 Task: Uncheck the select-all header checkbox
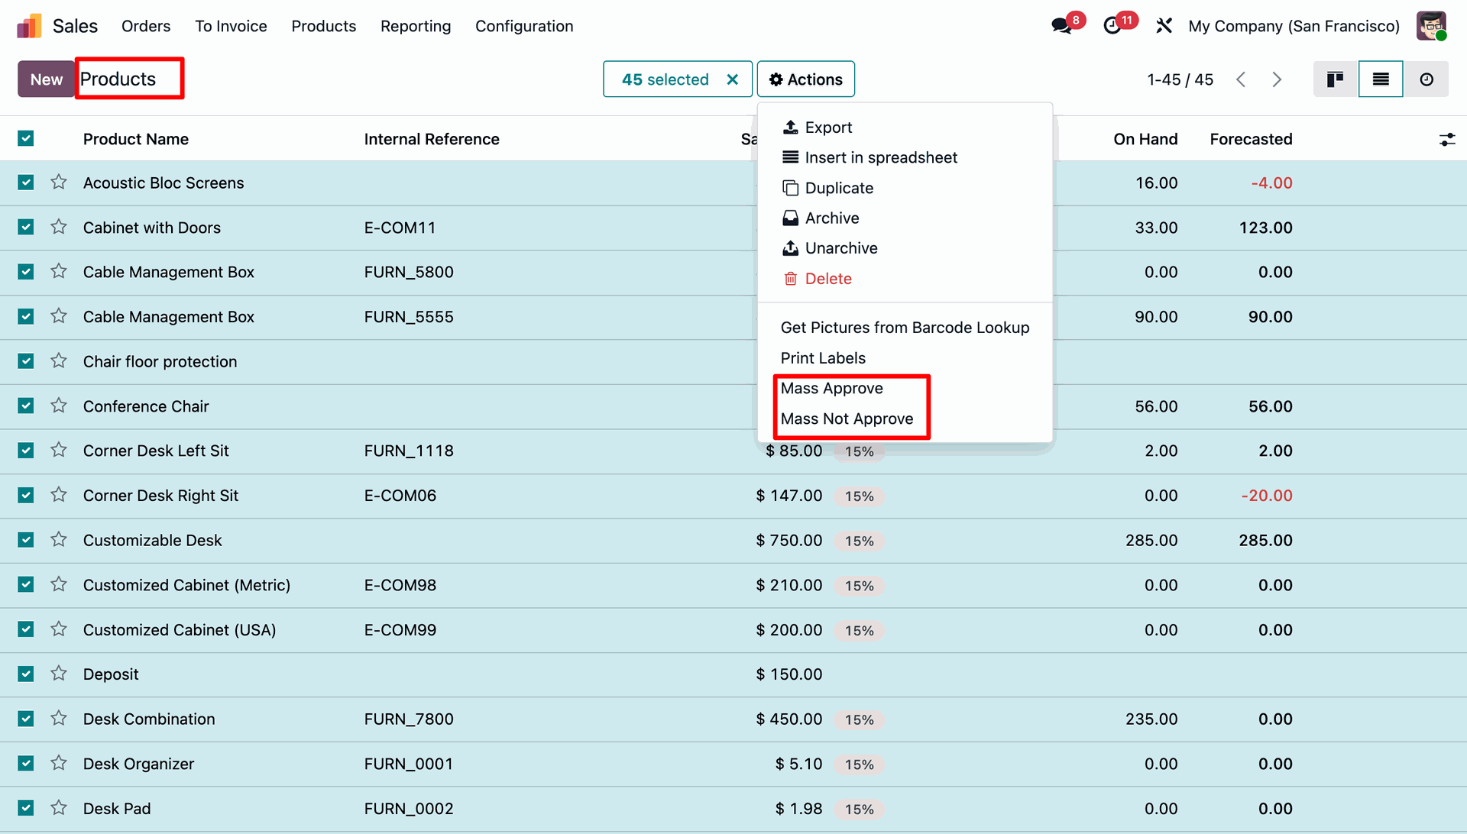coord(26,138)
